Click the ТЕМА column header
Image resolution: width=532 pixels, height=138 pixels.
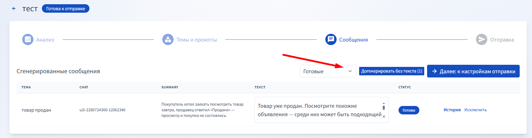pos(26,87)
